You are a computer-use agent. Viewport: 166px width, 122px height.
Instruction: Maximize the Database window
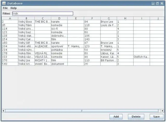click(x=157, y=3)
